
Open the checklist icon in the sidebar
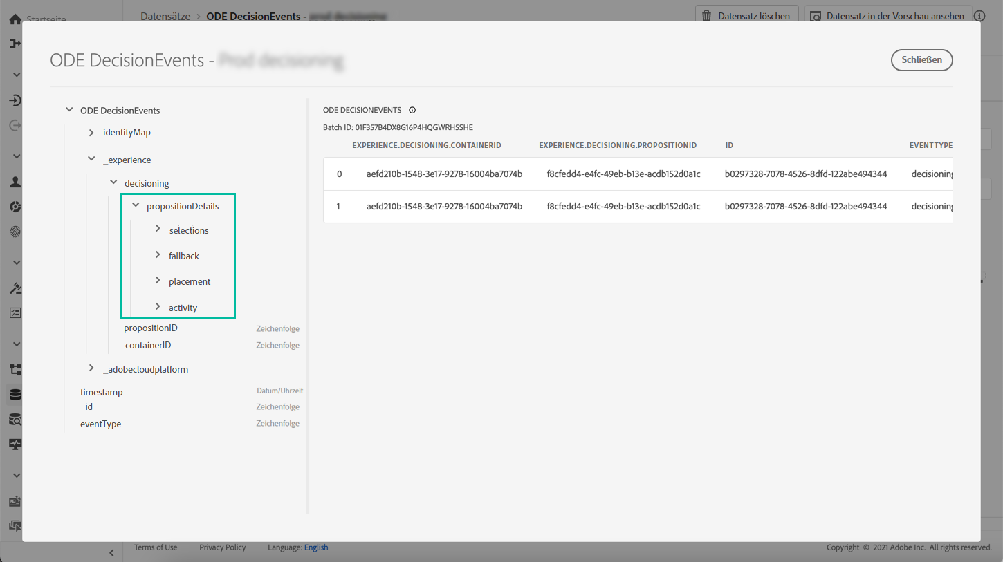pyautogui.click(x=15, y=313)
